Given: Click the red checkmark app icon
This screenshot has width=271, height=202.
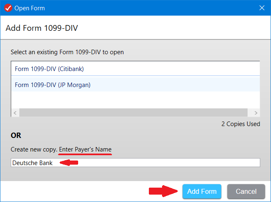Looking at the screenshot, I should pos(8,8).
